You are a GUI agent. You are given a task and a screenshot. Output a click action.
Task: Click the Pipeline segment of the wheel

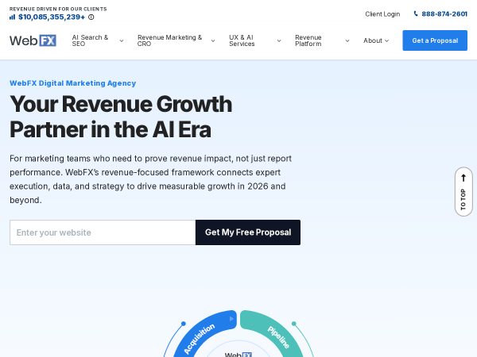[x=273, y=336]
